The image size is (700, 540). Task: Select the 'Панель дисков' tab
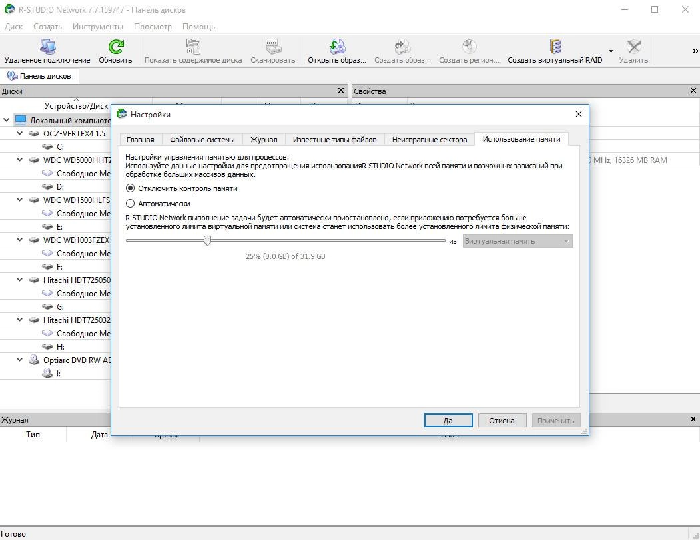pyautogui.click(x=40, y=76)
